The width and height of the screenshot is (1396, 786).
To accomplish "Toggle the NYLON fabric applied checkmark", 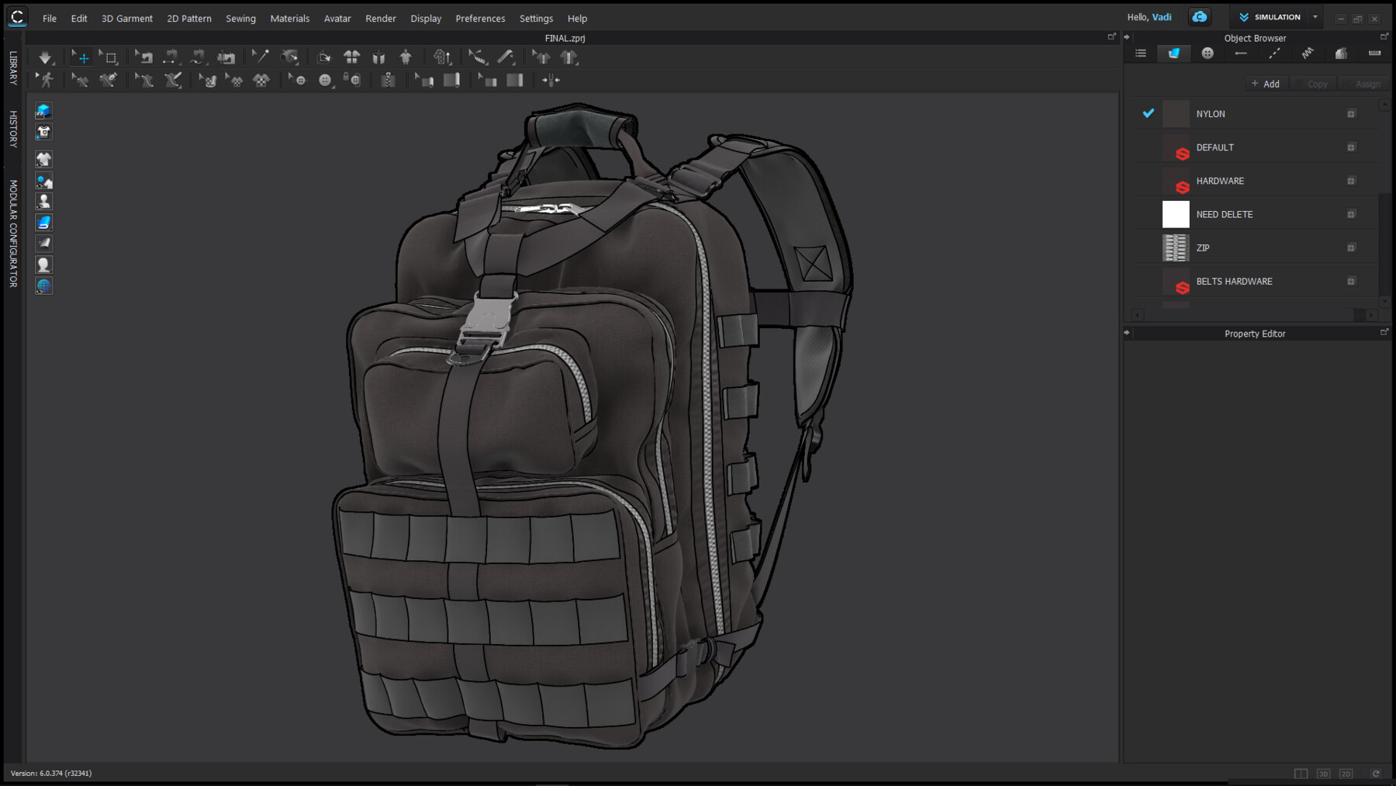I will pyautogui.click(x=1148, y=113).
